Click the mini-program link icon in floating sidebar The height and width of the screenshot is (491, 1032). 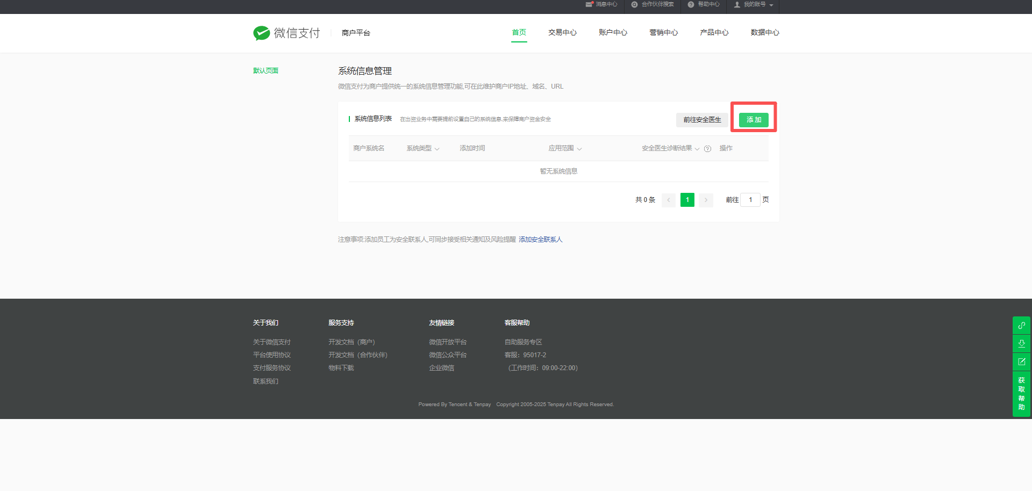click(x=1021, y=326)
